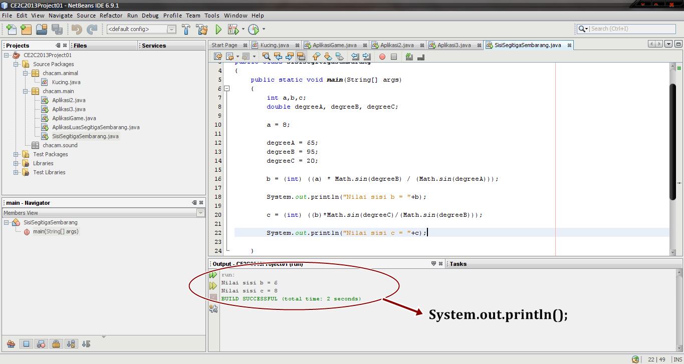Run the main project with green arrow
The height and width of the screenshot is (364, 684).
pyautogui.click(x=218, y=30)
